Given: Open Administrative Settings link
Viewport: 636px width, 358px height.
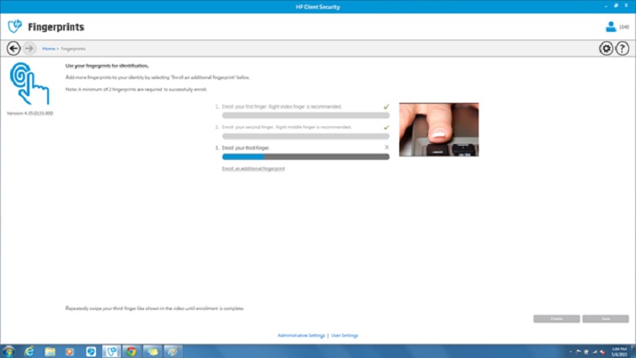Looking at the screenshot, I should 301,335.
